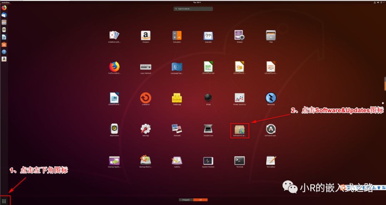Screen dimensions: 386x205
Task: Focus the Type to search field
Action: [193, 9]
